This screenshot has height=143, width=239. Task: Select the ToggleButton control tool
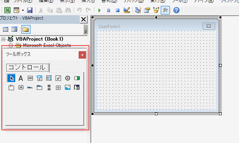[77, 78]
